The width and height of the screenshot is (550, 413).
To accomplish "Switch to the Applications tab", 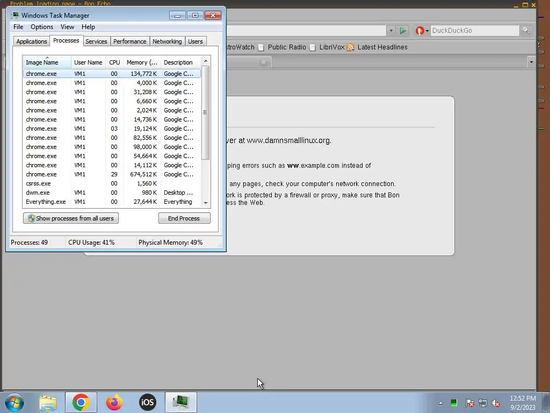I will (32, 41).
